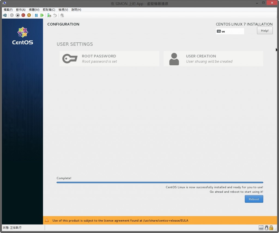The width and height of the screenshot is (279, 233).
Task: Click the Ctrl+Alt+Del toolbar icon
Action: click(5, 15)
